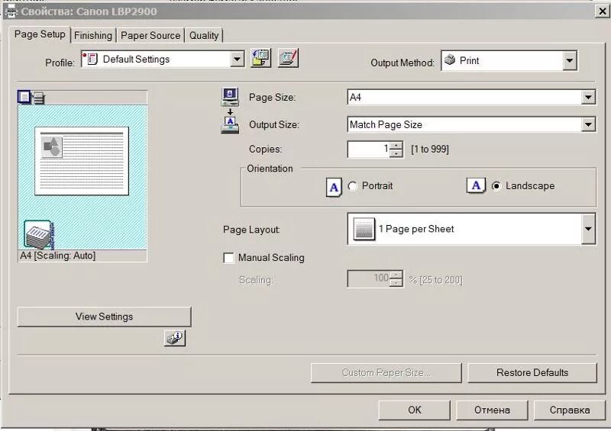The width and height of the screenshot is (611, 431).
Task: Click the printer status information icon
Action: 175,338
